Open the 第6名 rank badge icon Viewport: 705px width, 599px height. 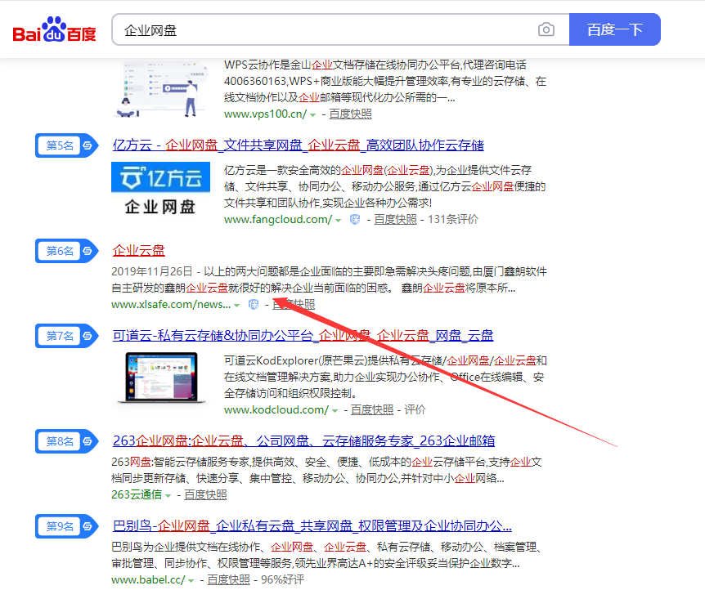(x=66, y=251)
